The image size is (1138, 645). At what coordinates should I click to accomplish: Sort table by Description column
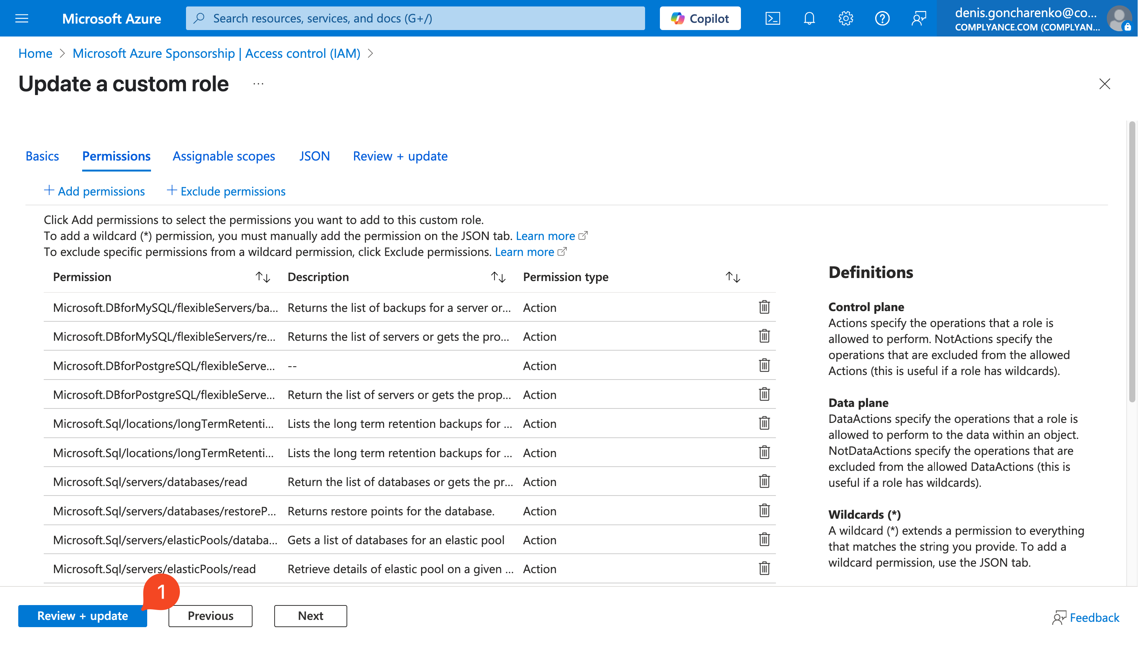click(498, 277)
